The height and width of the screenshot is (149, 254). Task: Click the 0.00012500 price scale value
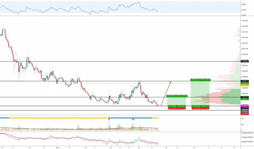coord(245,32)
